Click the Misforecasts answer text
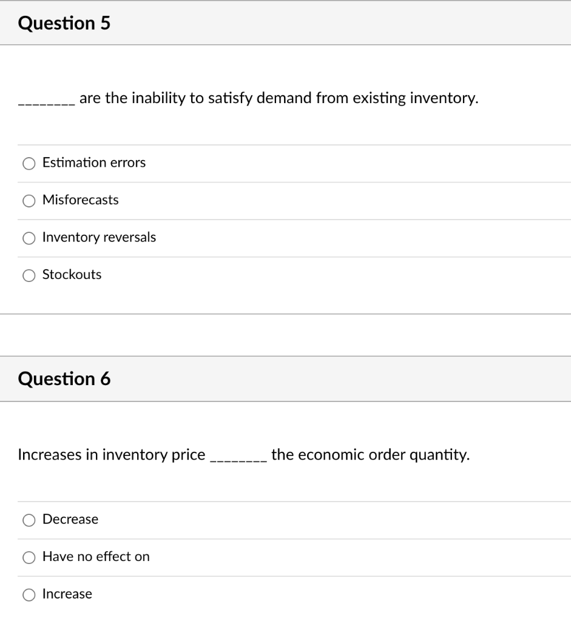571x621 pixels. [80, 200]
